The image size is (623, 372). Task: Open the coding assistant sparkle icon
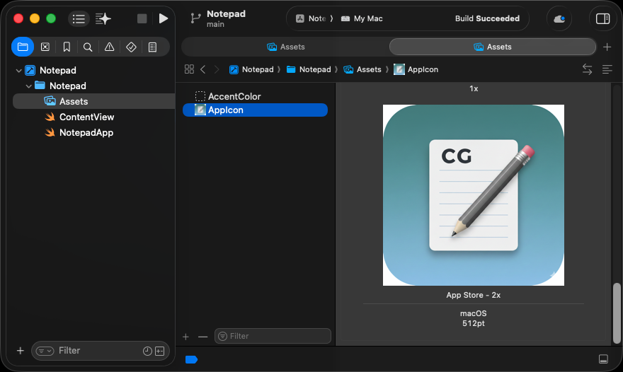(x=103, y=18)
